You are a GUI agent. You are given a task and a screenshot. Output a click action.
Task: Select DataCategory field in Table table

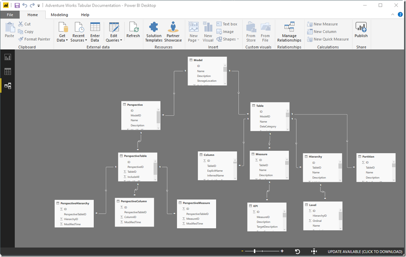268,127
